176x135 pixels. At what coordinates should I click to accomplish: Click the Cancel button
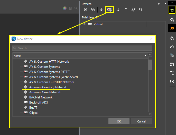[141, 121]
